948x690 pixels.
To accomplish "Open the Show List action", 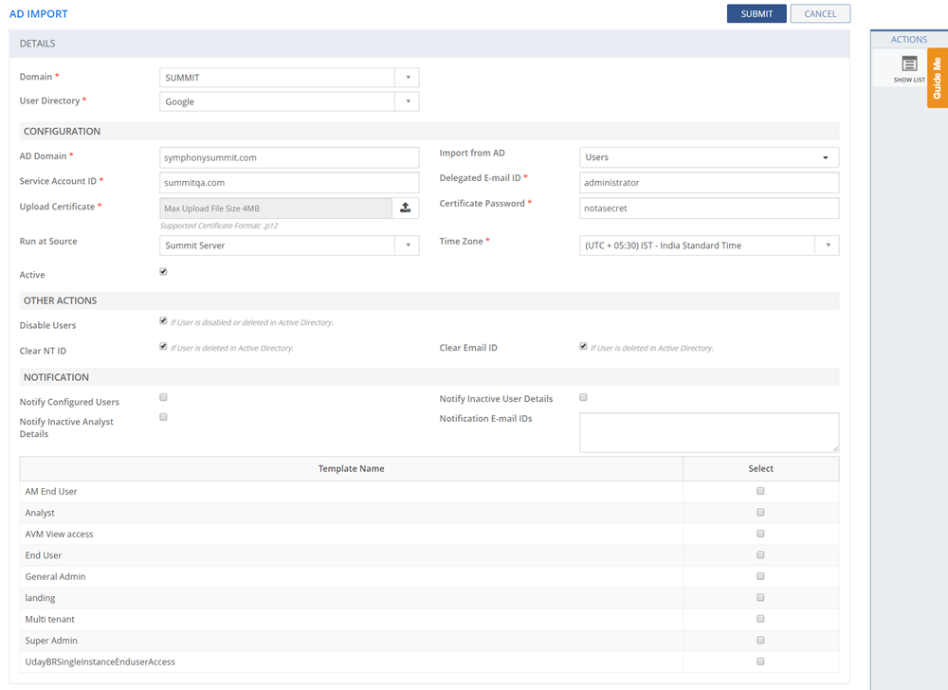I will click(909, 68).
